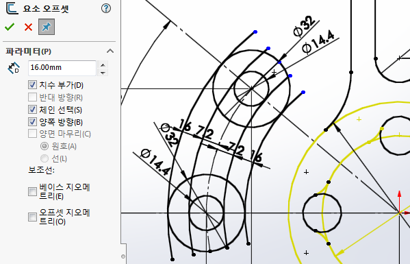Image resolution: width=410 pixels, height=264 pixels.
Task: Increase offset distance with up spinner arrow
Action: [x=103, y=64]
